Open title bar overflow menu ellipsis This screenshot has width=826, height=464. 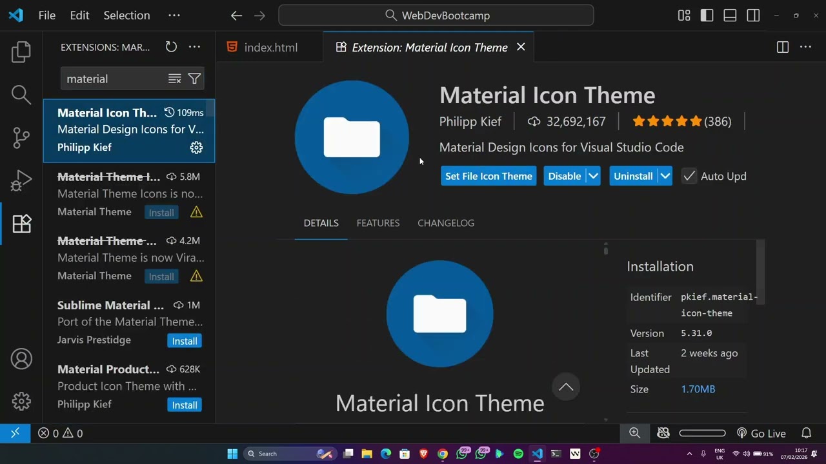click(174, 15)
